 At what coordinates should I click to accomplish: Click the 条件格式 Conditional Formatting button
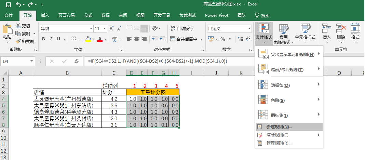coord(264,34)
